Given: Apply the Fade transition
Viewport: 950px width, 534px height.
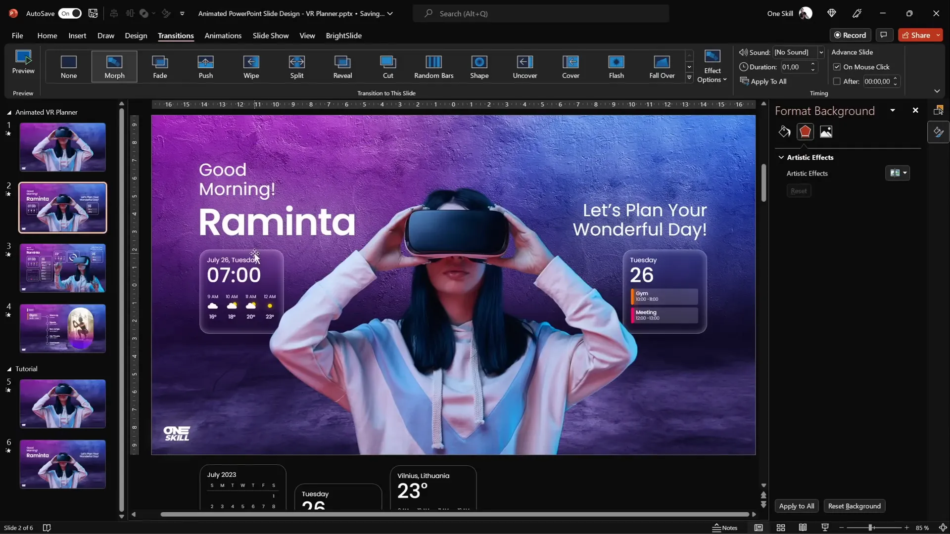Looking at the screenshot, I should (160, 66).
